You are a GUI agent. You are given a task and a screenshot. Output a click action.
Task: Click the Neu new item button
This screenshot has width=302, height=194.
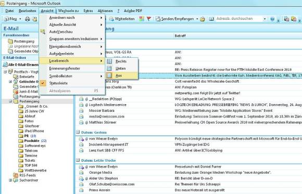tap(10, 19)
